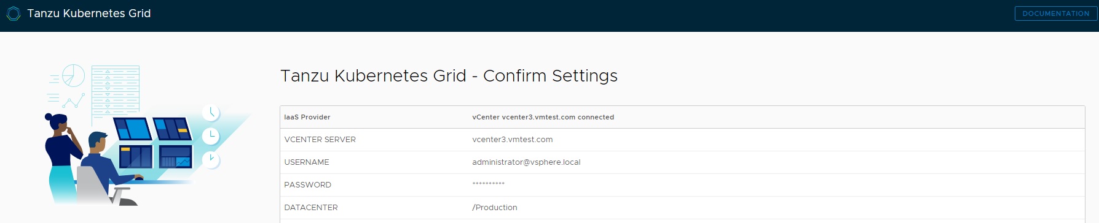
Task: Click the Confirm Settings page heading
Action: tap(449, 76)
